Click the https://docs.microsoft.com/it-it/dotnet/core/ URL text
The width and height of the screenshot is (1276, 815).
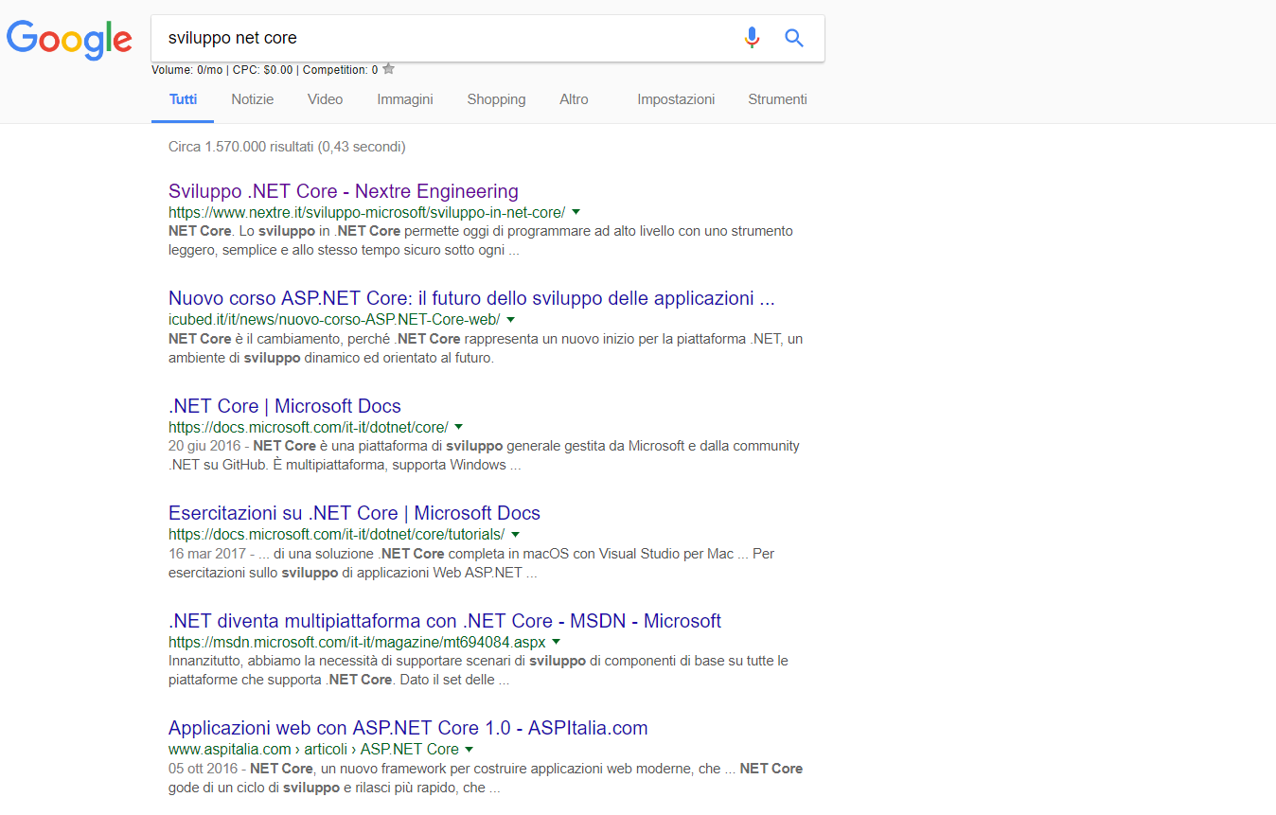point(309,427)
